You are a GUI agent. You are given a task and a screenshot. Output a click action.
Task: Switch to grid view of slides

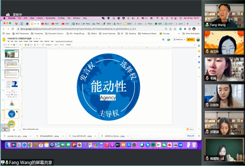click(14, 130)
